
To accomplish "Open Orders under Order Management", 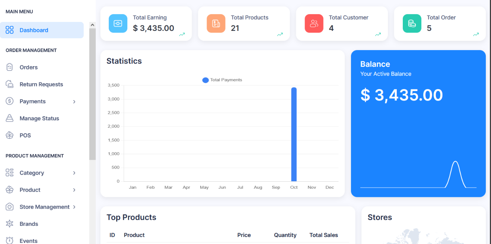I will click(29, 67).
